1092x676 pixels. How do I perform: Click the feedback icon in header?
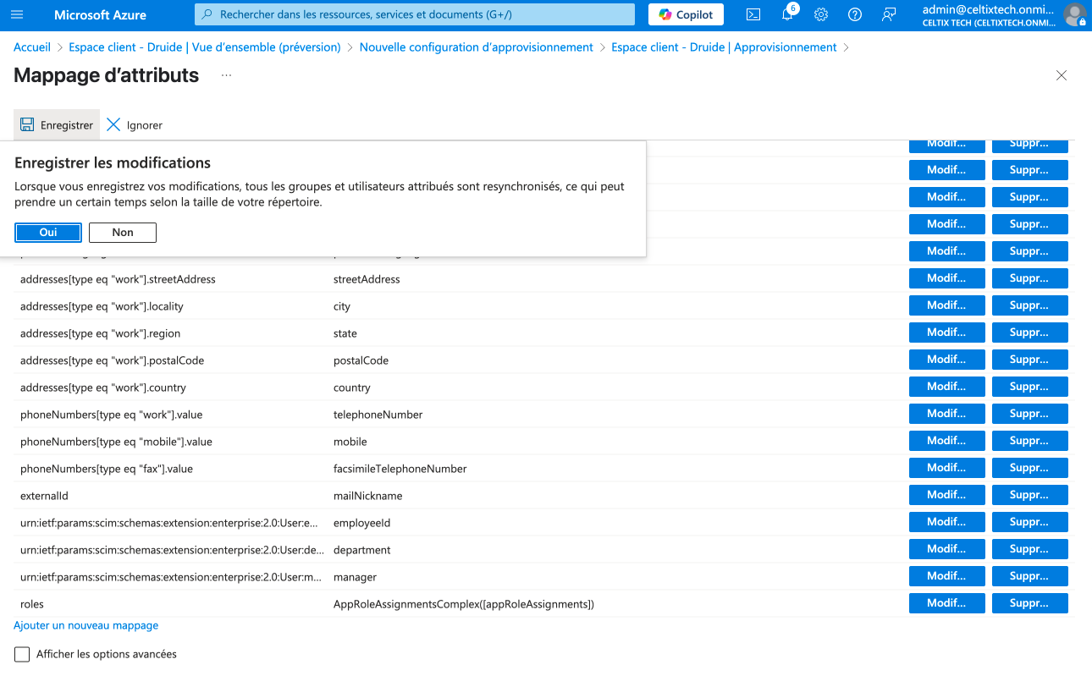pyautogui.click(x=888, y=14)
